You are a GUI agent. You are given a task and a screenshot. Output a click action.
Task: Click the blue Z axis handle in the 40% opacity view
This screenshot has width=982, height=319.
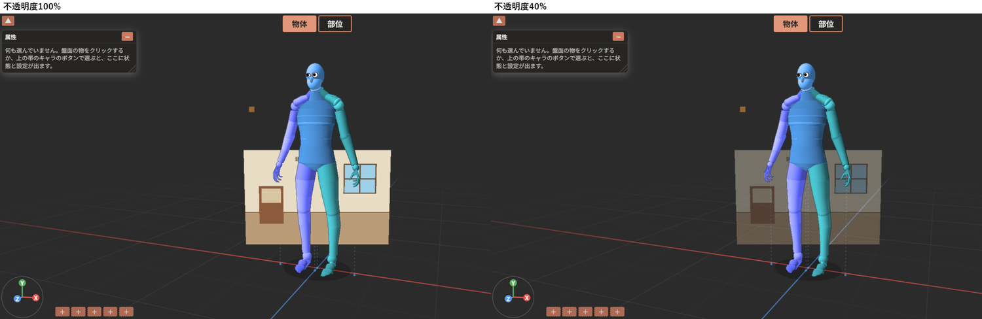point(508,299)
